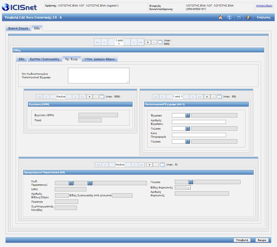Click the Αποσύνδεση logout link
The image size is (277, 247).
264,5
